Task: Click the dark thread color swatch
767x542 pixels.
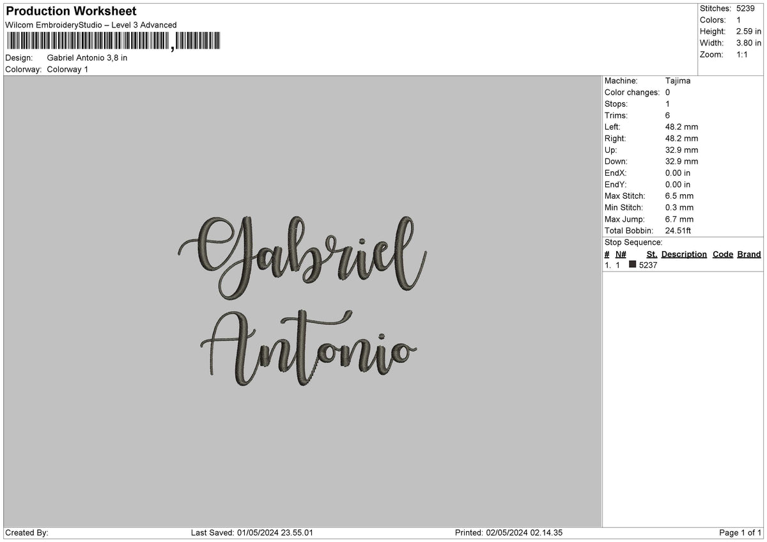Action: pyautogui.click(x=633, y=264)
